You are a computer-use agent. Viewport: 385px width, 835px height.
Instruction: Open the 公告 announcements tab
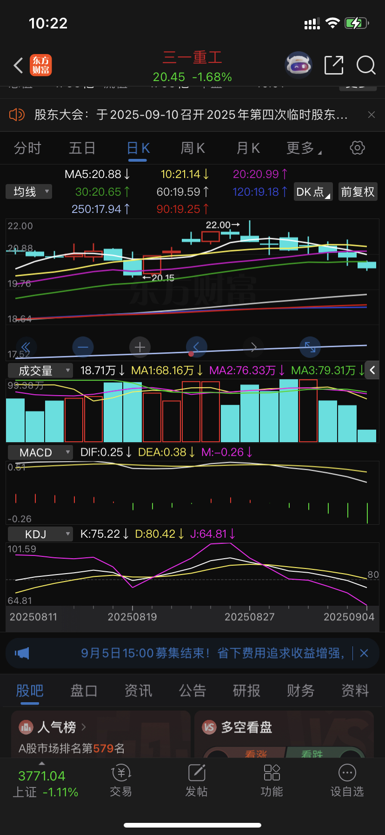(192, 691)
